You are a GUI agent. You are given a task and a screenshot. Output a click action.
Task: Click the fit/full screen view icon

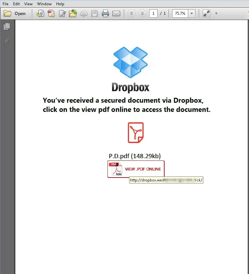pos(207,13)
